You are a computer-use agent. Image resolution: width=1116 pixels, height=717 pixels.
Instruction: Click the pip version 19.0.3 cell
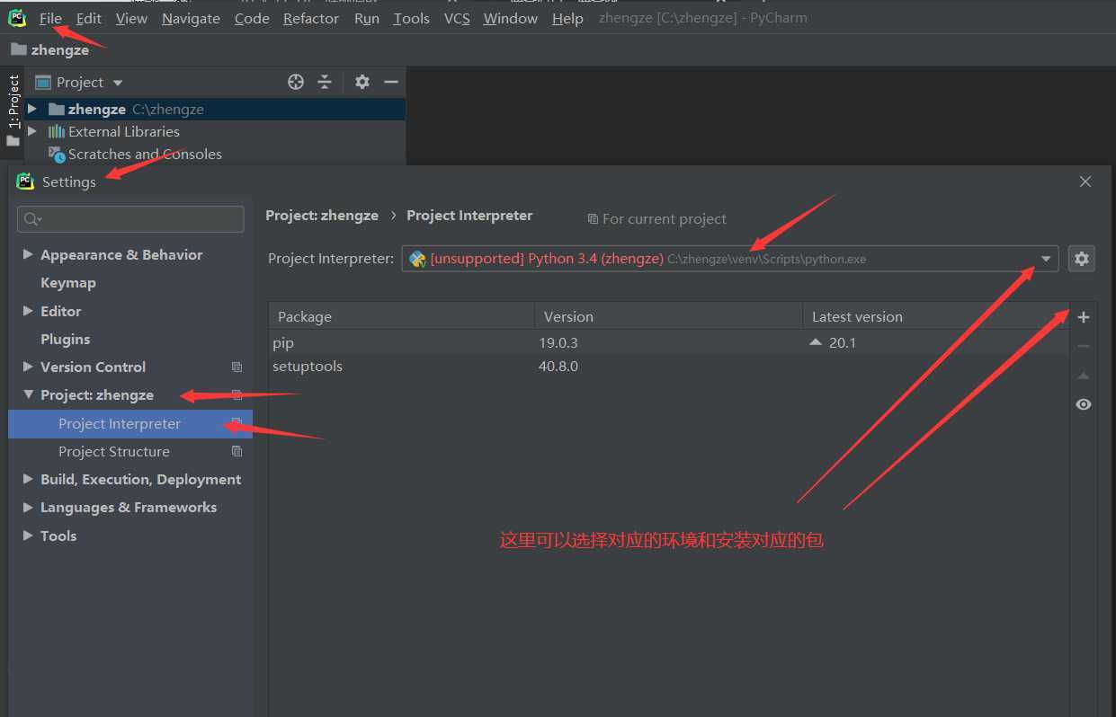558,342
